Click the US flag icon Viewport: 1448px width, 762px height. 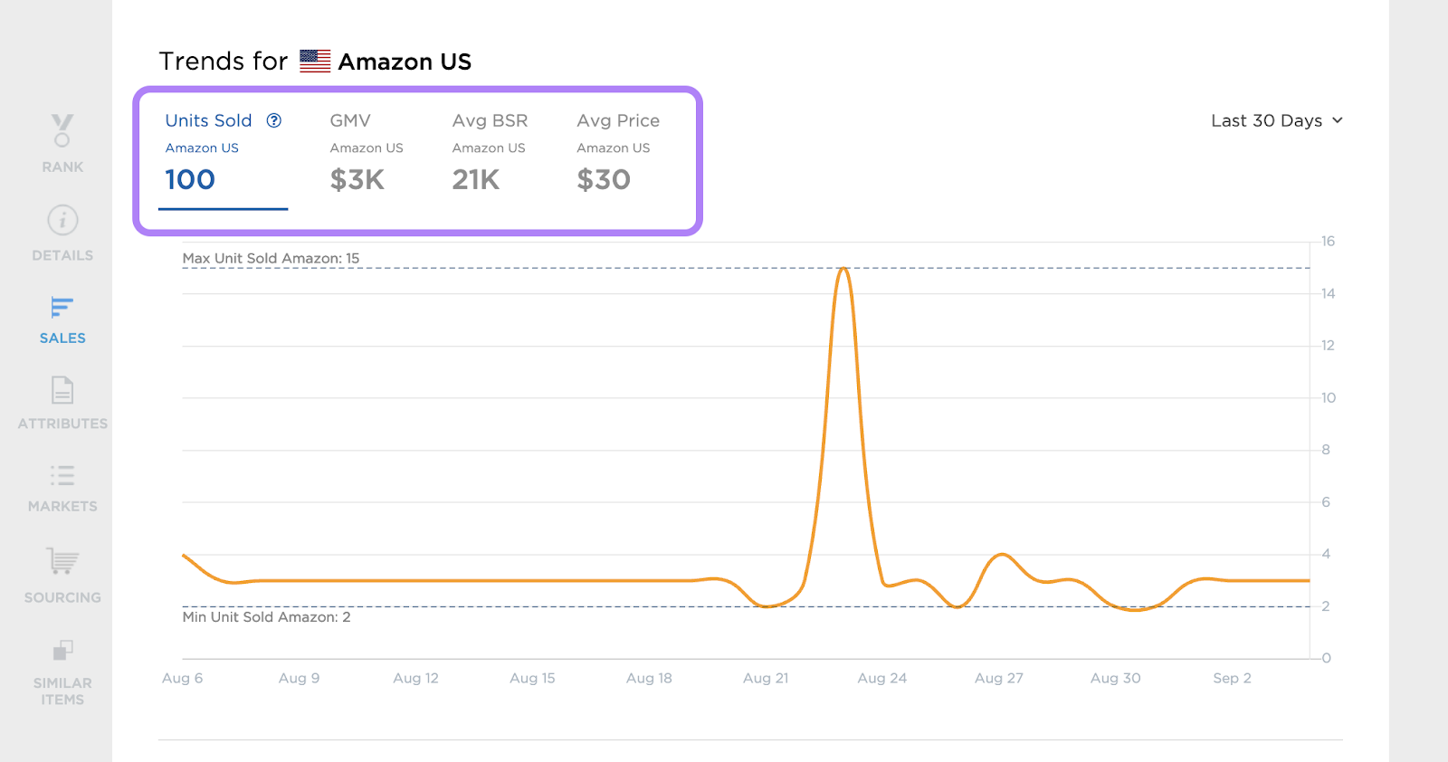click(315, 62)
